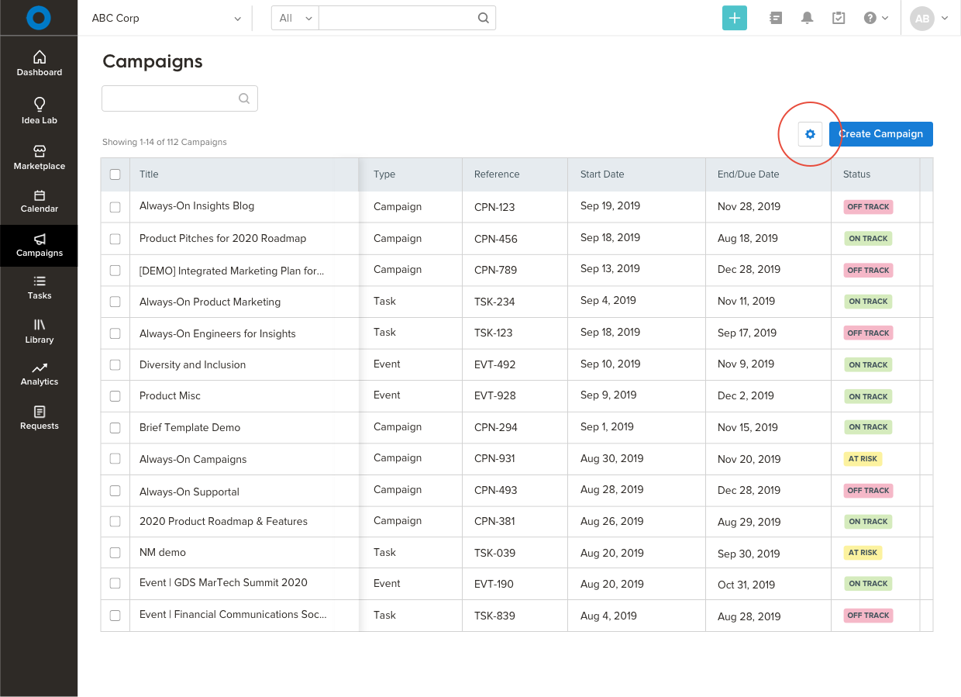The height and width of the screenshot is (697, 961).
Task: Tick the checkbox for NM demo
Action: 115,553
